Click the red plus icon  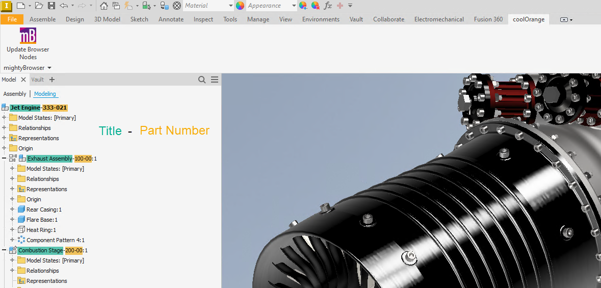(x=339, y=6)
